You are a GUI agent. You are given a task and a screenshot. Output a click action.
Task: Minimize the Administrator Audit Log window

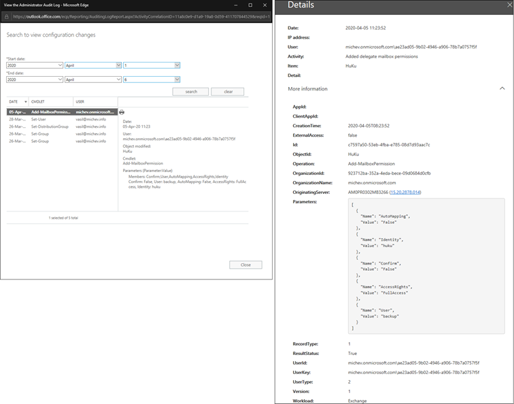(231, 5)
